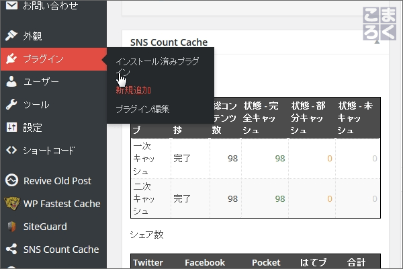Click the mail icon beside お問い合わせ
The width and height of the screenshot is (403, 269).
pos(11,5)
